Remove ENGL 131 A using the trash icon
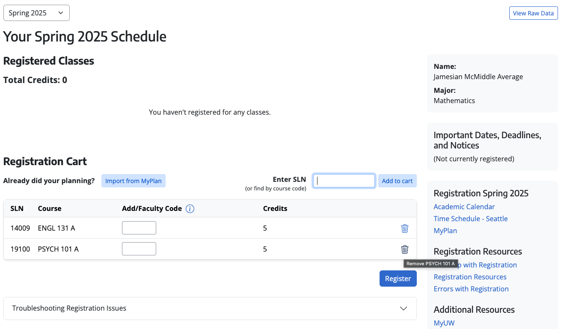The height and width of the screenshot is (329, 561). click(404, 228)
